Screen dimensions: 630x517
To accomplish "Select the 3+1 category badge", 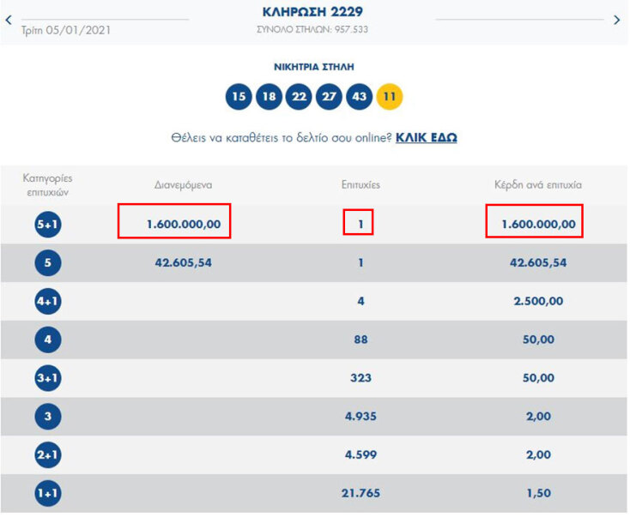I will 47,378.
